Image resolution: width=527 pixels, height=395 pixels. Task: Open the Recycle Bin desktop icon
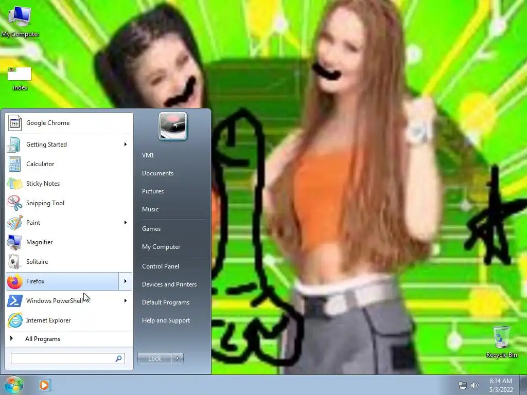[x=501, y=342]
